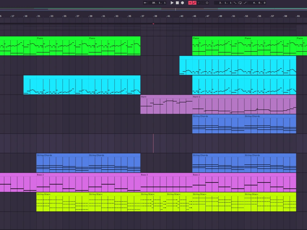Viewport: 307px width, 230px height.
Task: Click bar 33 on the timeline ruler
Action: tap(117, 16)
